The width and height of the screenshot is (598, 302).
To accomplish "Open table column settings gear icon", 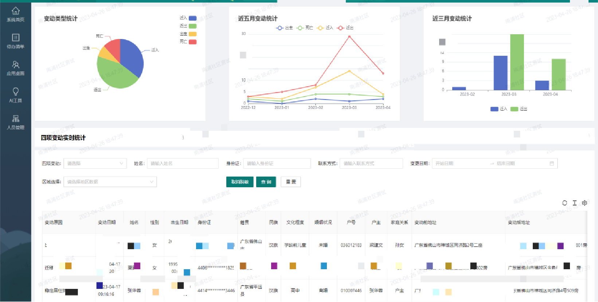I will pyautogui.click(x=585, y=203).
